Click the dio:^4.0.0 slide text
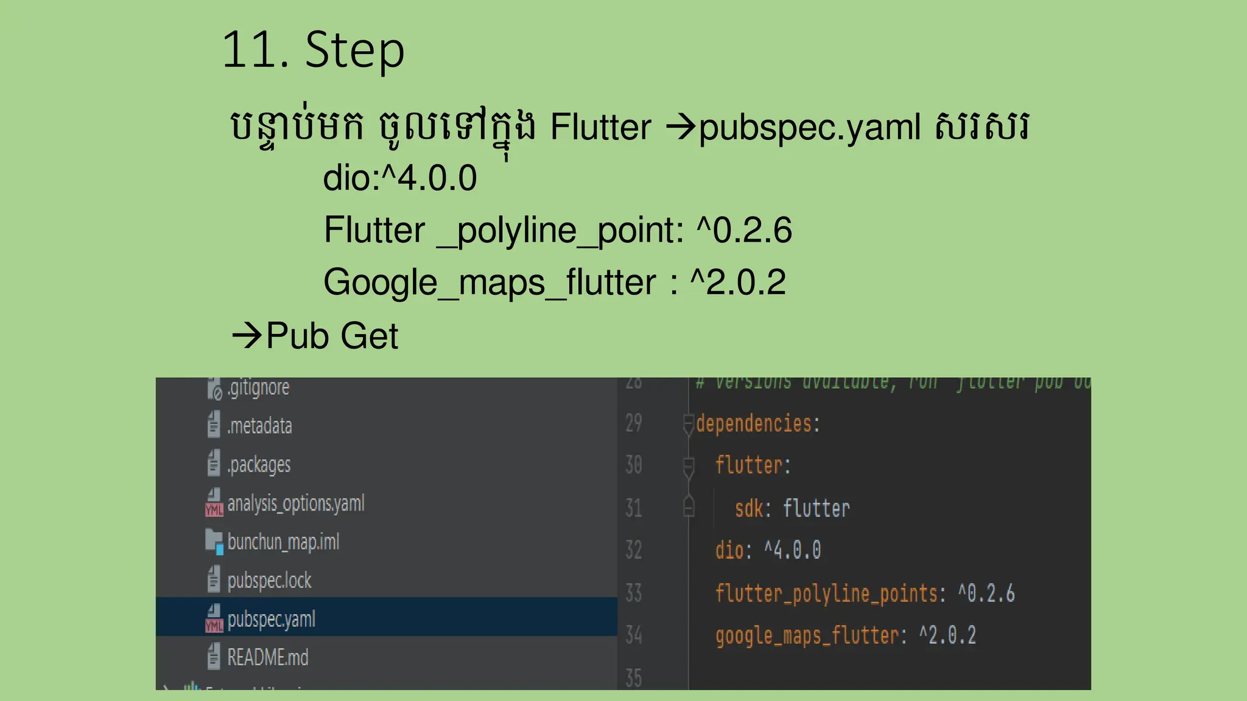The width and height of the screenshot is (1247, 701). click(399, 178)
